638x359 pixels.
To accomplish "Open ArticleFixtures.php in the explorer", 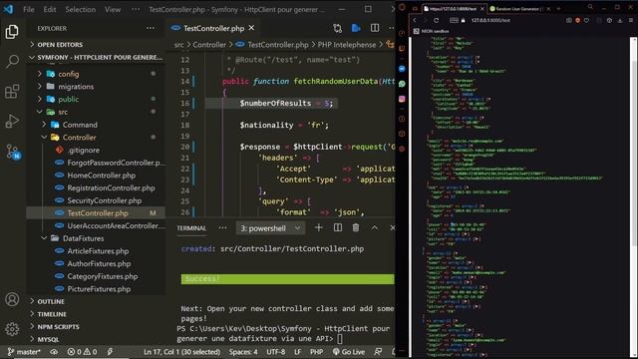I will coord(98,250).
